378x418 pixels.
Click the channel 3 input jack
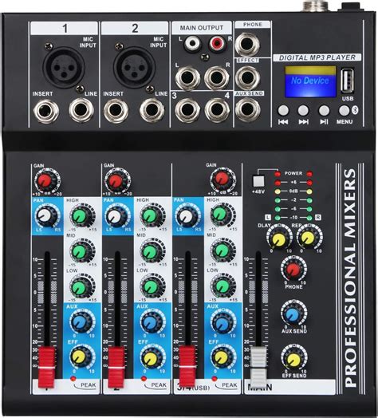187,110
